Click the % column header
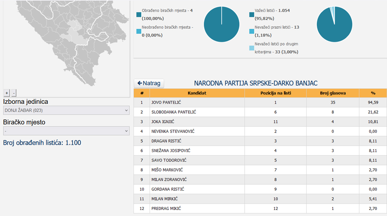Image resolution: width=387 pixels, height=216 pixels. (x=373, y=93)
